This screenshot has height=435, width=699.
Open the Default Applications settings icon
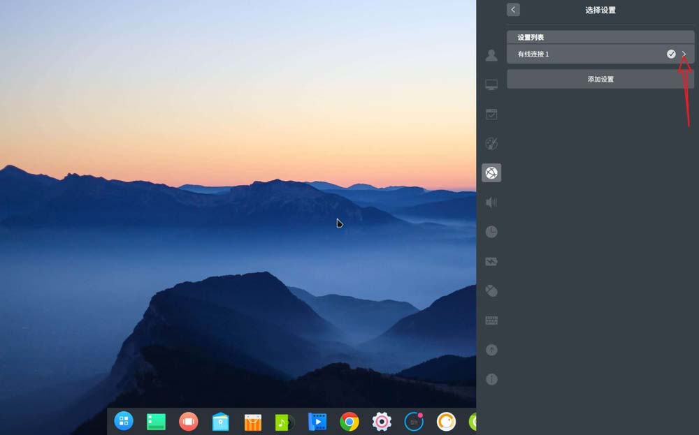coord(491,114)
